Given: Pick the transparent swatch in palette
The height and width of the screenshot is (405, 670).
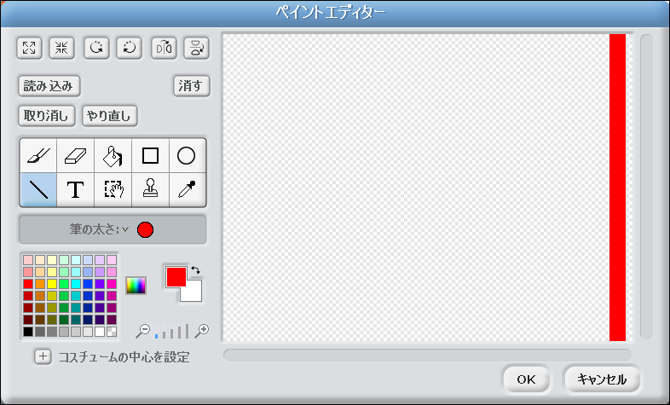Looking at the screenshot, I should [112, 332].
